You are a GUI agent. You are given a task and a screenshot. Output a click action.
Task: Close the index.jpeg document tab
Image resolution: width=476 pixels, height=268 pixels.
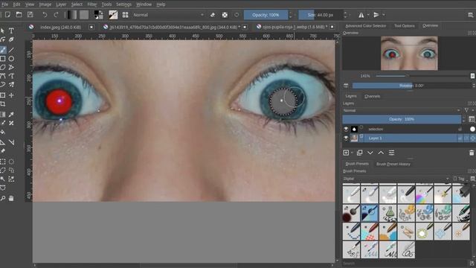pos(91,27)
